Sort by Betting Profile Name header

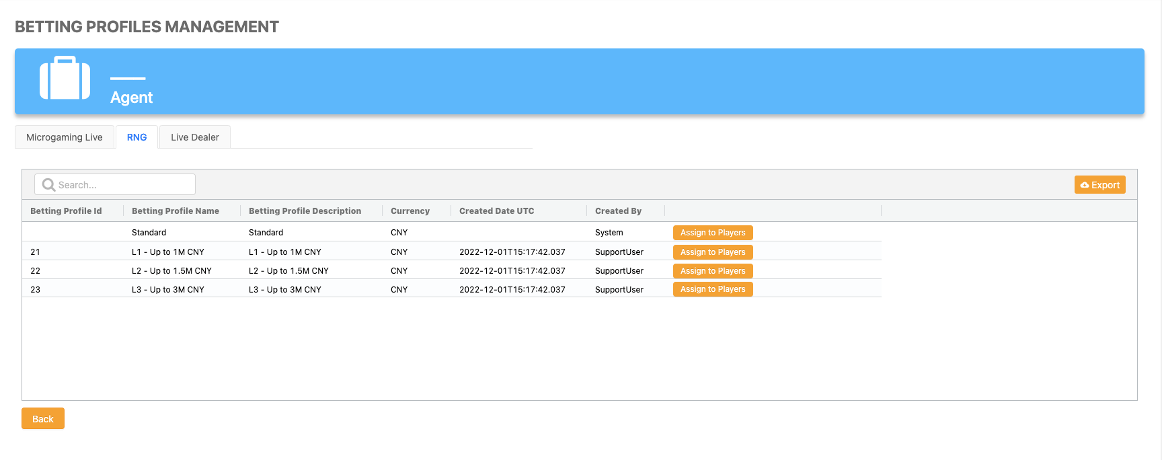point(176,211)
